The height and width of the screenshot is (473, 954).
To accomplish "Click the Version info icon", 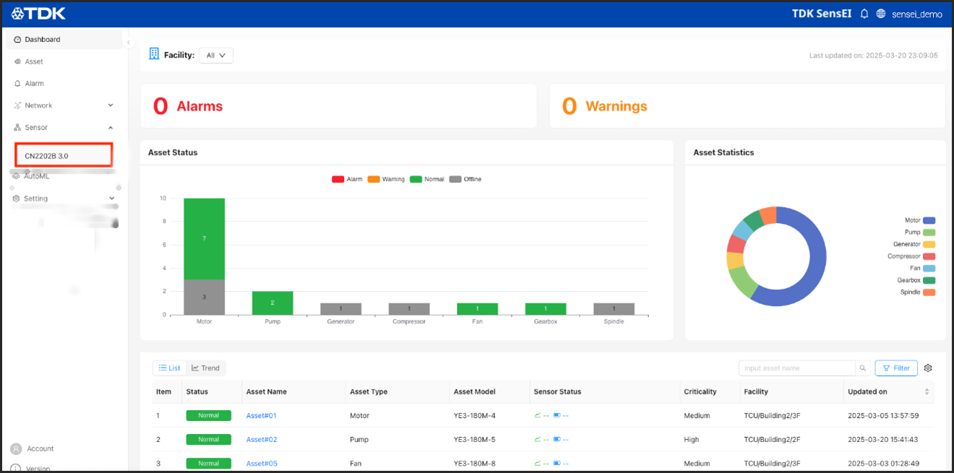I will coord(16,469).
